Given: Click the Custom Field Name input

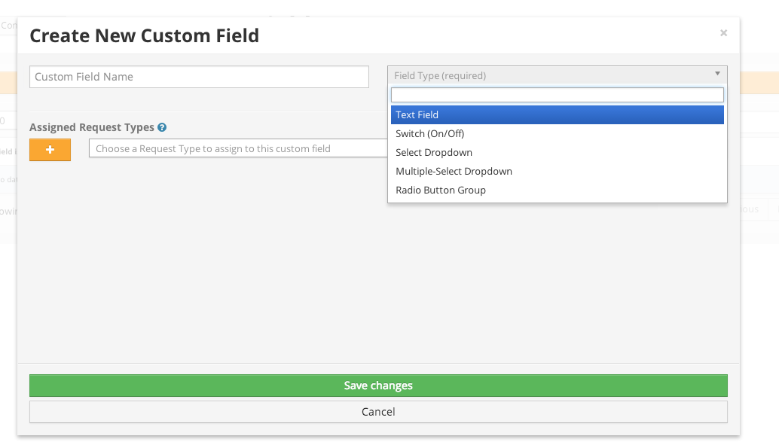Looking at the screenshot, I should click(x=199, y=77).
